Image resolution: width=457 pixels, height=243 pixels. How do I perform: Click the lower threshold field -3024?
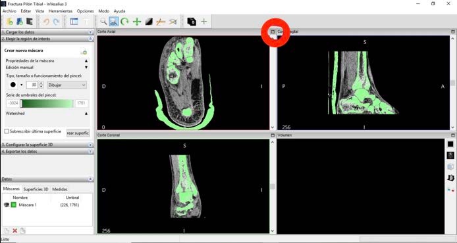point(13,104)
